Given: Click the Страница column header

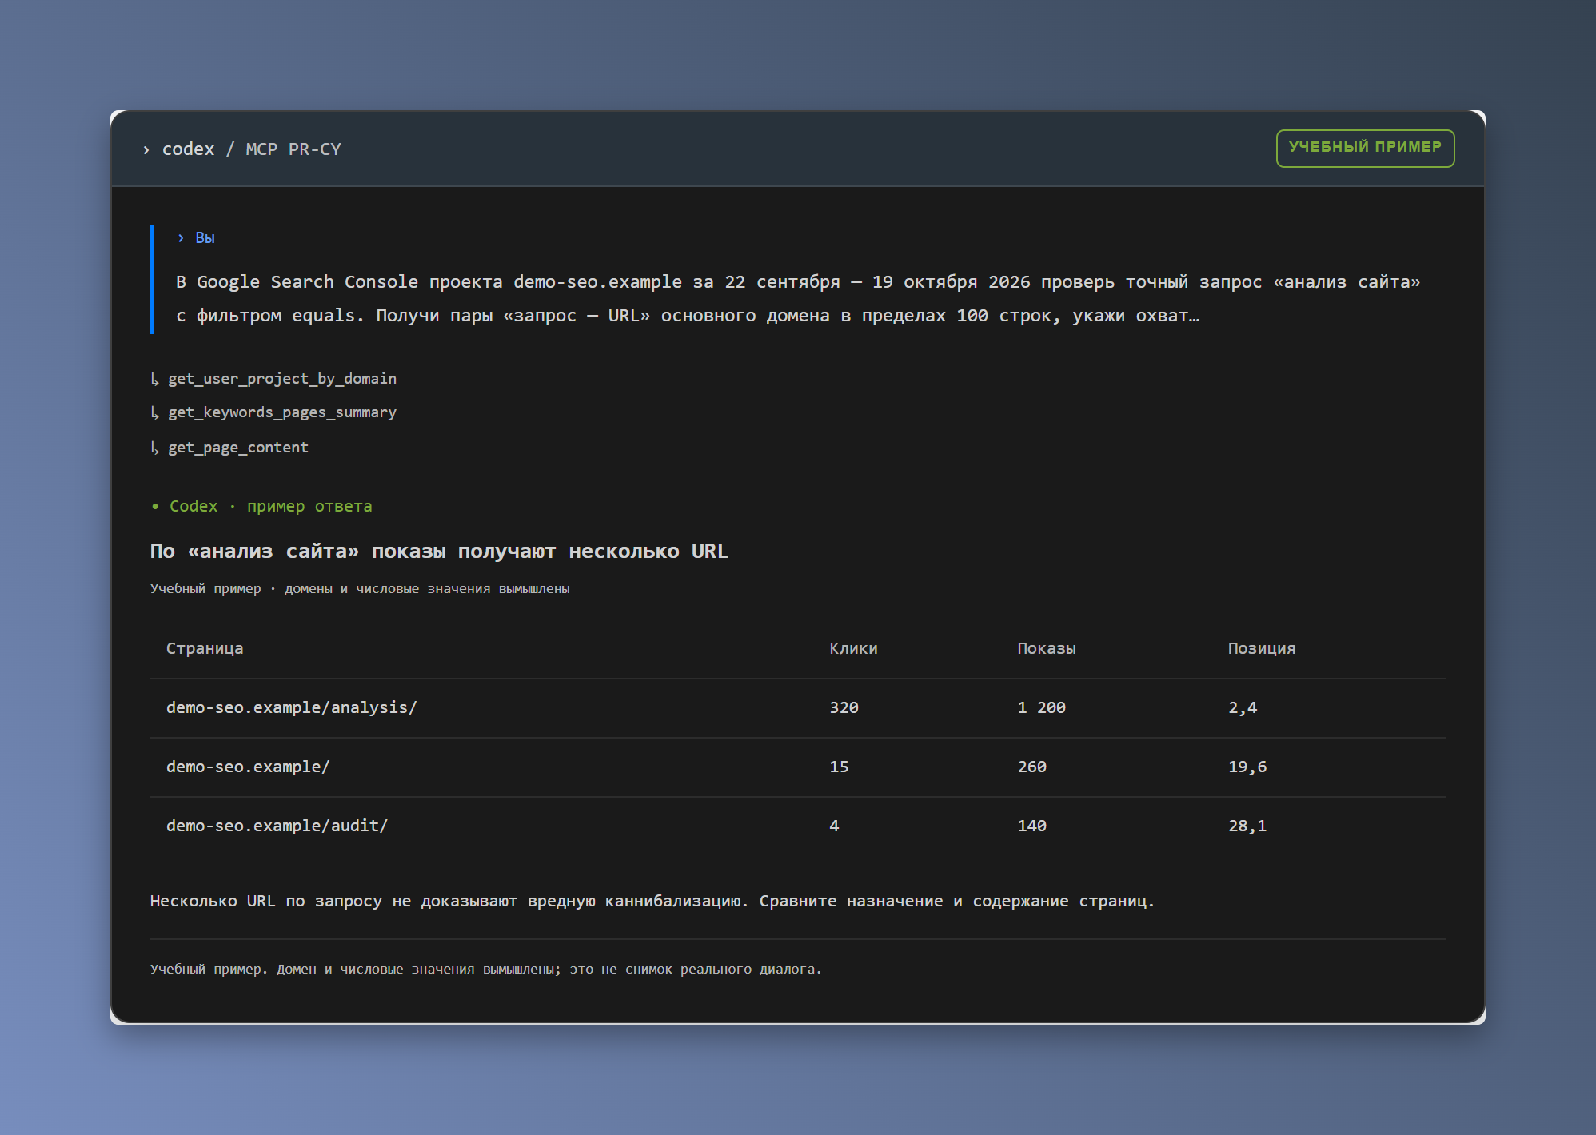Looking at the screenshot, I should pos(205,648).
